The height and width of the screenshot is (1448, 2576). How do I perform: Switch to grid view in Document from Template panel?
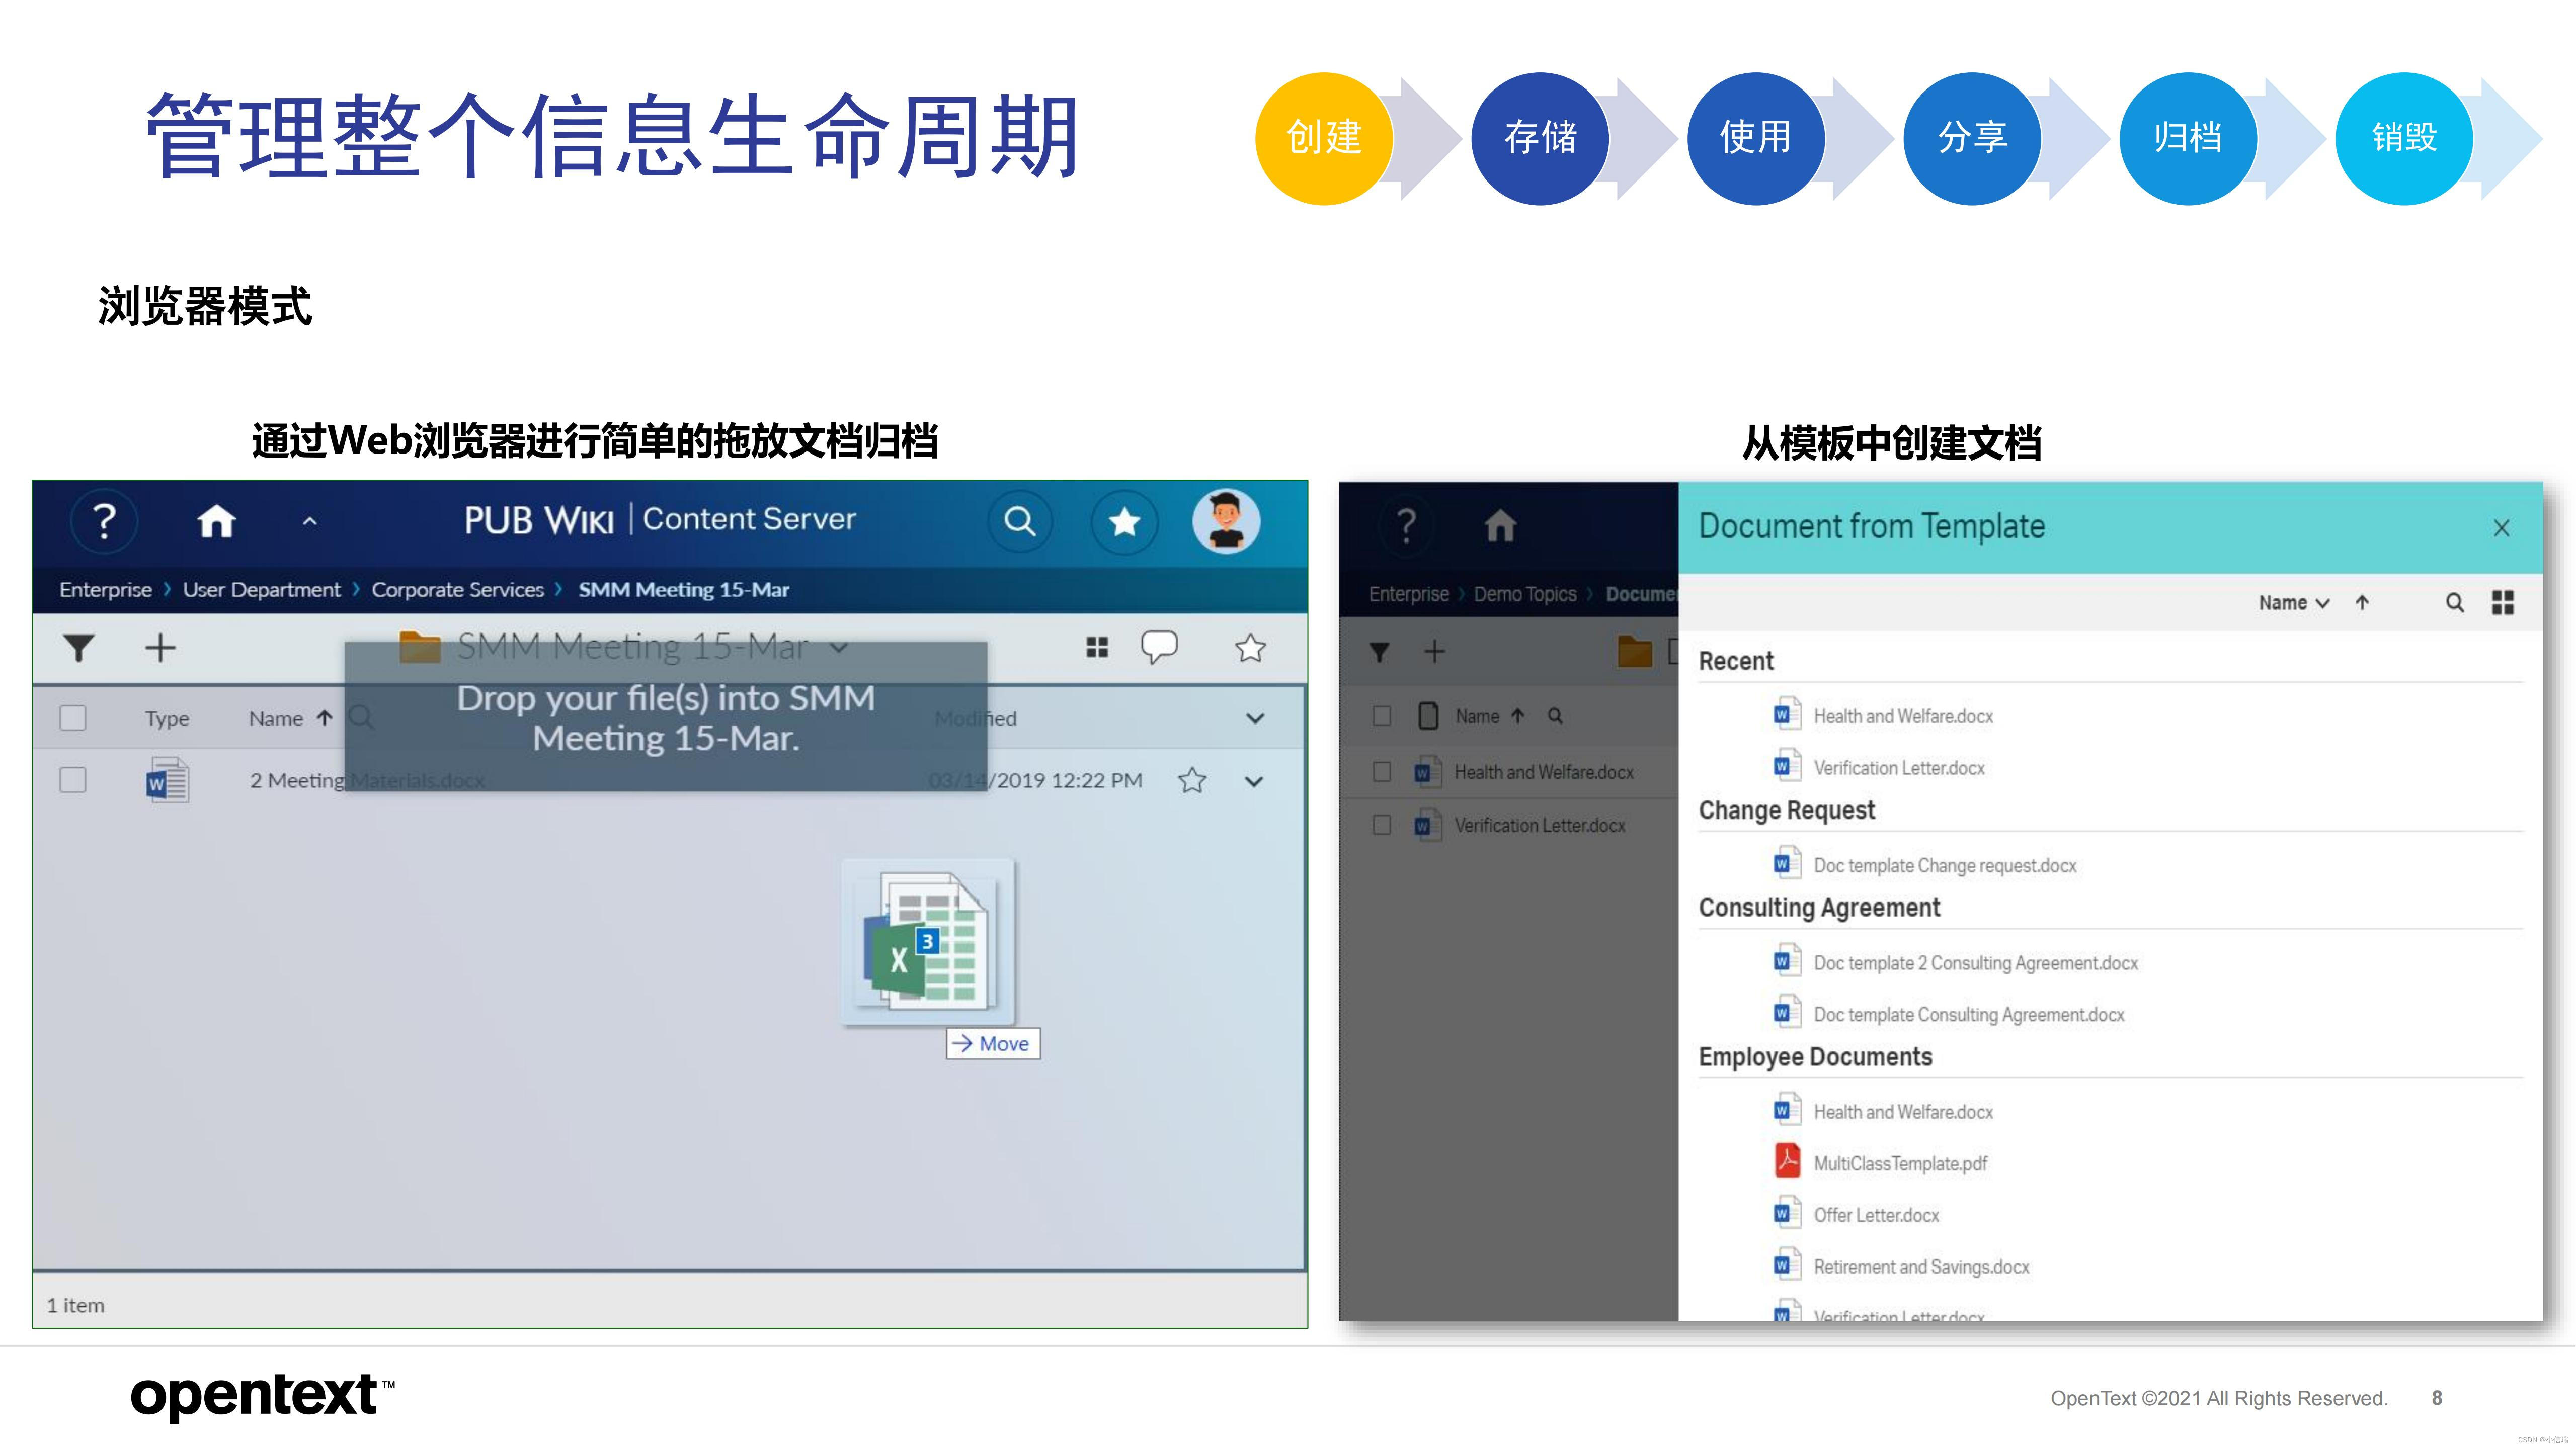point(2502,603)
